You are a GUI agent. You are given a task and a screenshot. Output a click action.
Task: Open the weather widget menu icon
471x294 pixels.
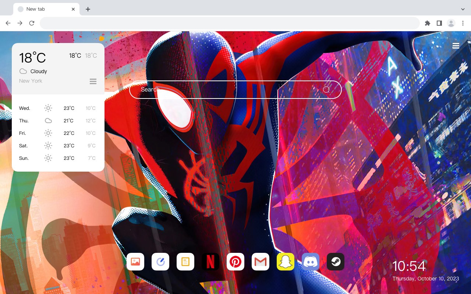point(93,81)
